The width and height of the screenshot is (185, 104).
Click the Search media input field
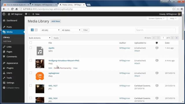coord(156,30)
